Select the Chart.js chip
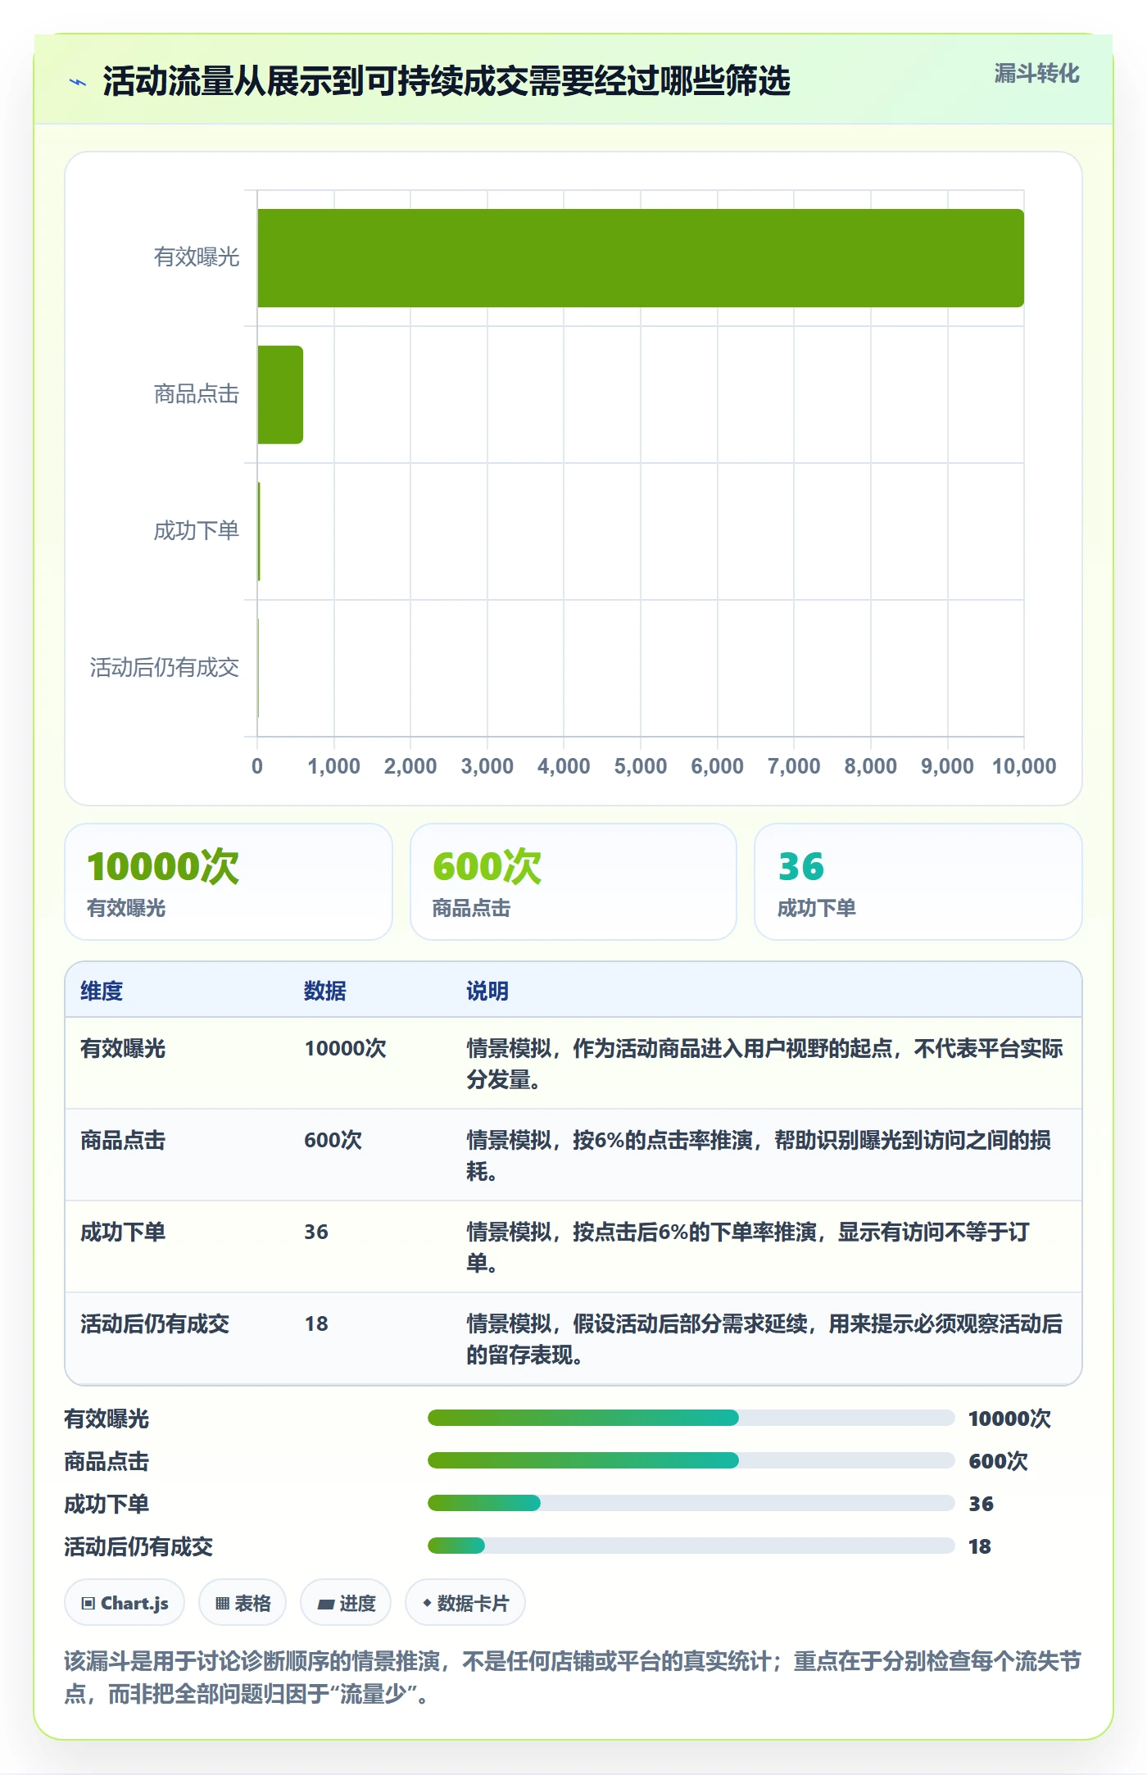Image resolution: width=1147 pixels, height=1775 pixels. [125, 1603]
